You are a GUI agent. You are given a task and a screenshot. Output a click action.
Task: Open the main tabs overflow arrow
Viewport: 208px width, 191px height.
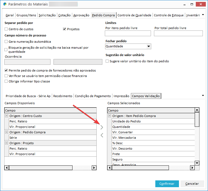pyautogui.click(x=203, y=15)
